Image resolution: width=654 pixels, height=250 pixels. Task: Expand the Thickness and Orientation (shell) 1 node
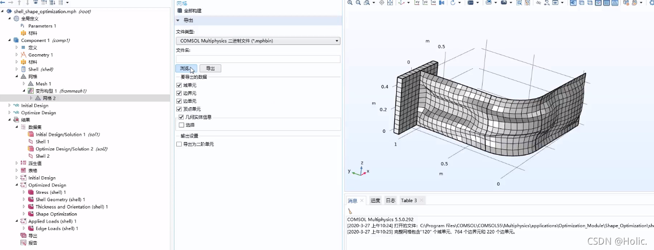[24, 207]
